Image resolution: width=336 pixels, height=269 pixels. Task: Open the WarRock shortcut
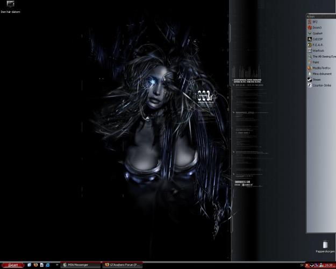pyautogui.click(x=317, y=51)
